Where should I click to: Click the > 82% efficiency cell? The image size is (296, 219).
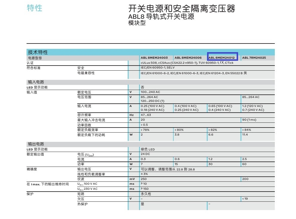click(x=213, y=130)
